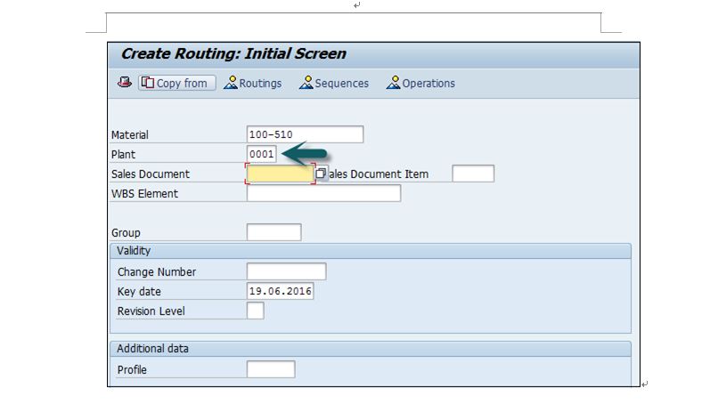Click the WBS Element label
This screenshot has width=702, height=404.
coord(144,194)
